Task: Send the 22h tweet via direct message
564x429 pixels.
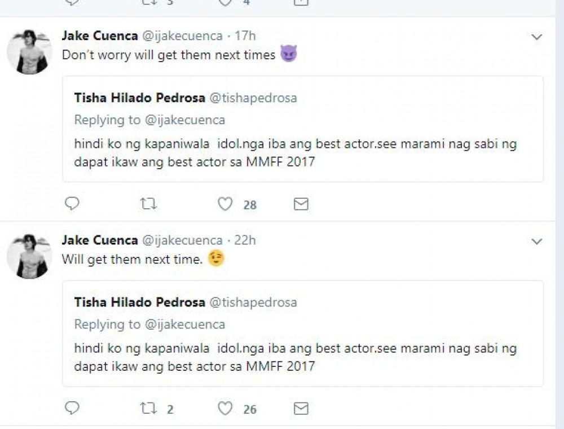Action: (301, 408)
